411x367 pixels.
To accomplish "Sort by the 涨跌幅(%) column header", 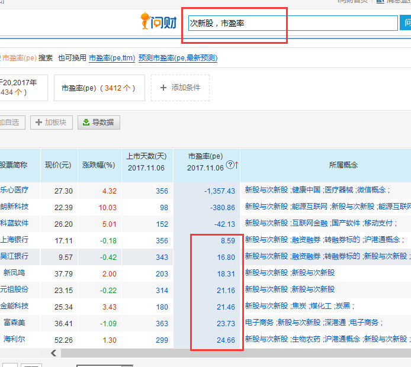I will pos(98,165).
